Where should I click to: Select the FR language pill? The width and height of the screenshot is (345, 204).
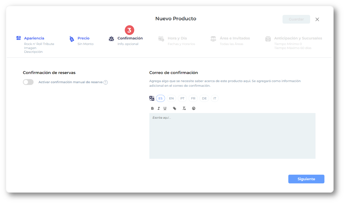[x=193, y=98]
